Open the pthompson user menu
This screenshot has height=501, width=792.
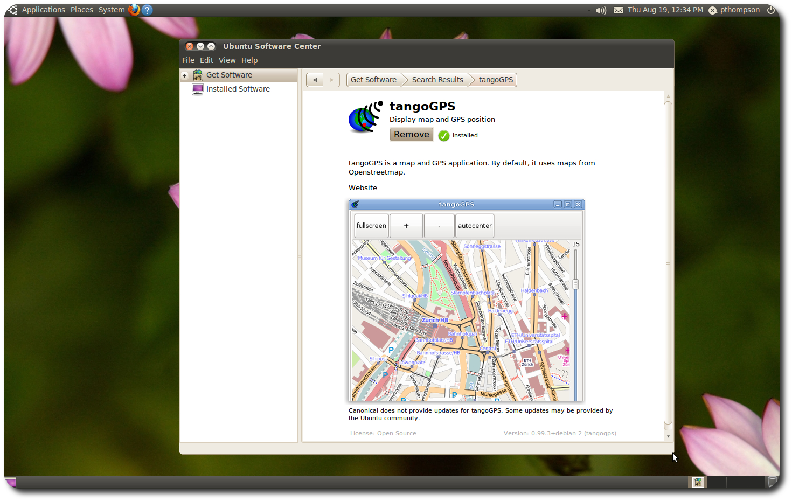(x=734, y=10)
